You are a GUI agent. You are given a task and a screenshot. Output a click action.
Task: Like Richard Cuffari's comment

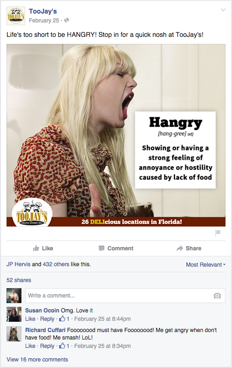tap(30, 346)
